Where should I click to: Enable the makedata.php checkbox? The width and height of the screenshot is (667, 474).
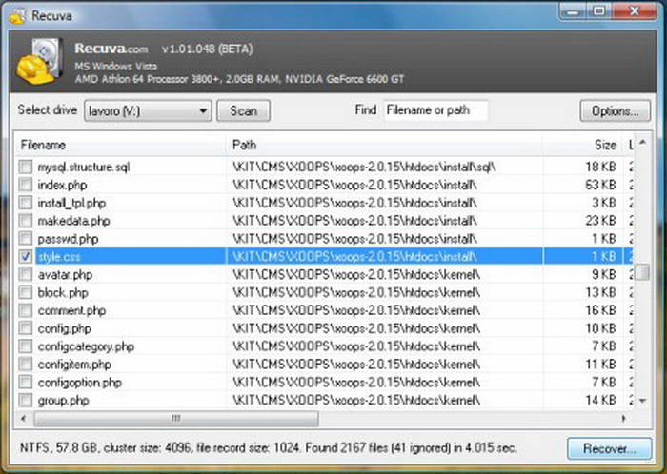26,221
